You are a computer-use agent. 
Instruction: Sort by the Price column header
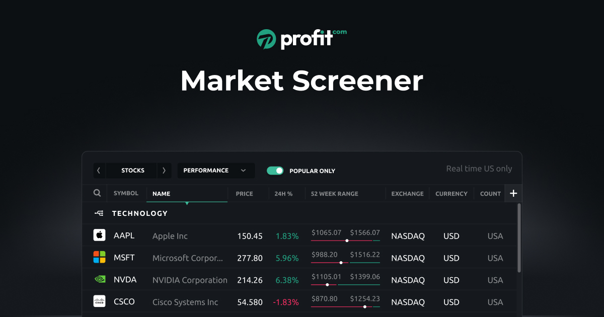245,194
